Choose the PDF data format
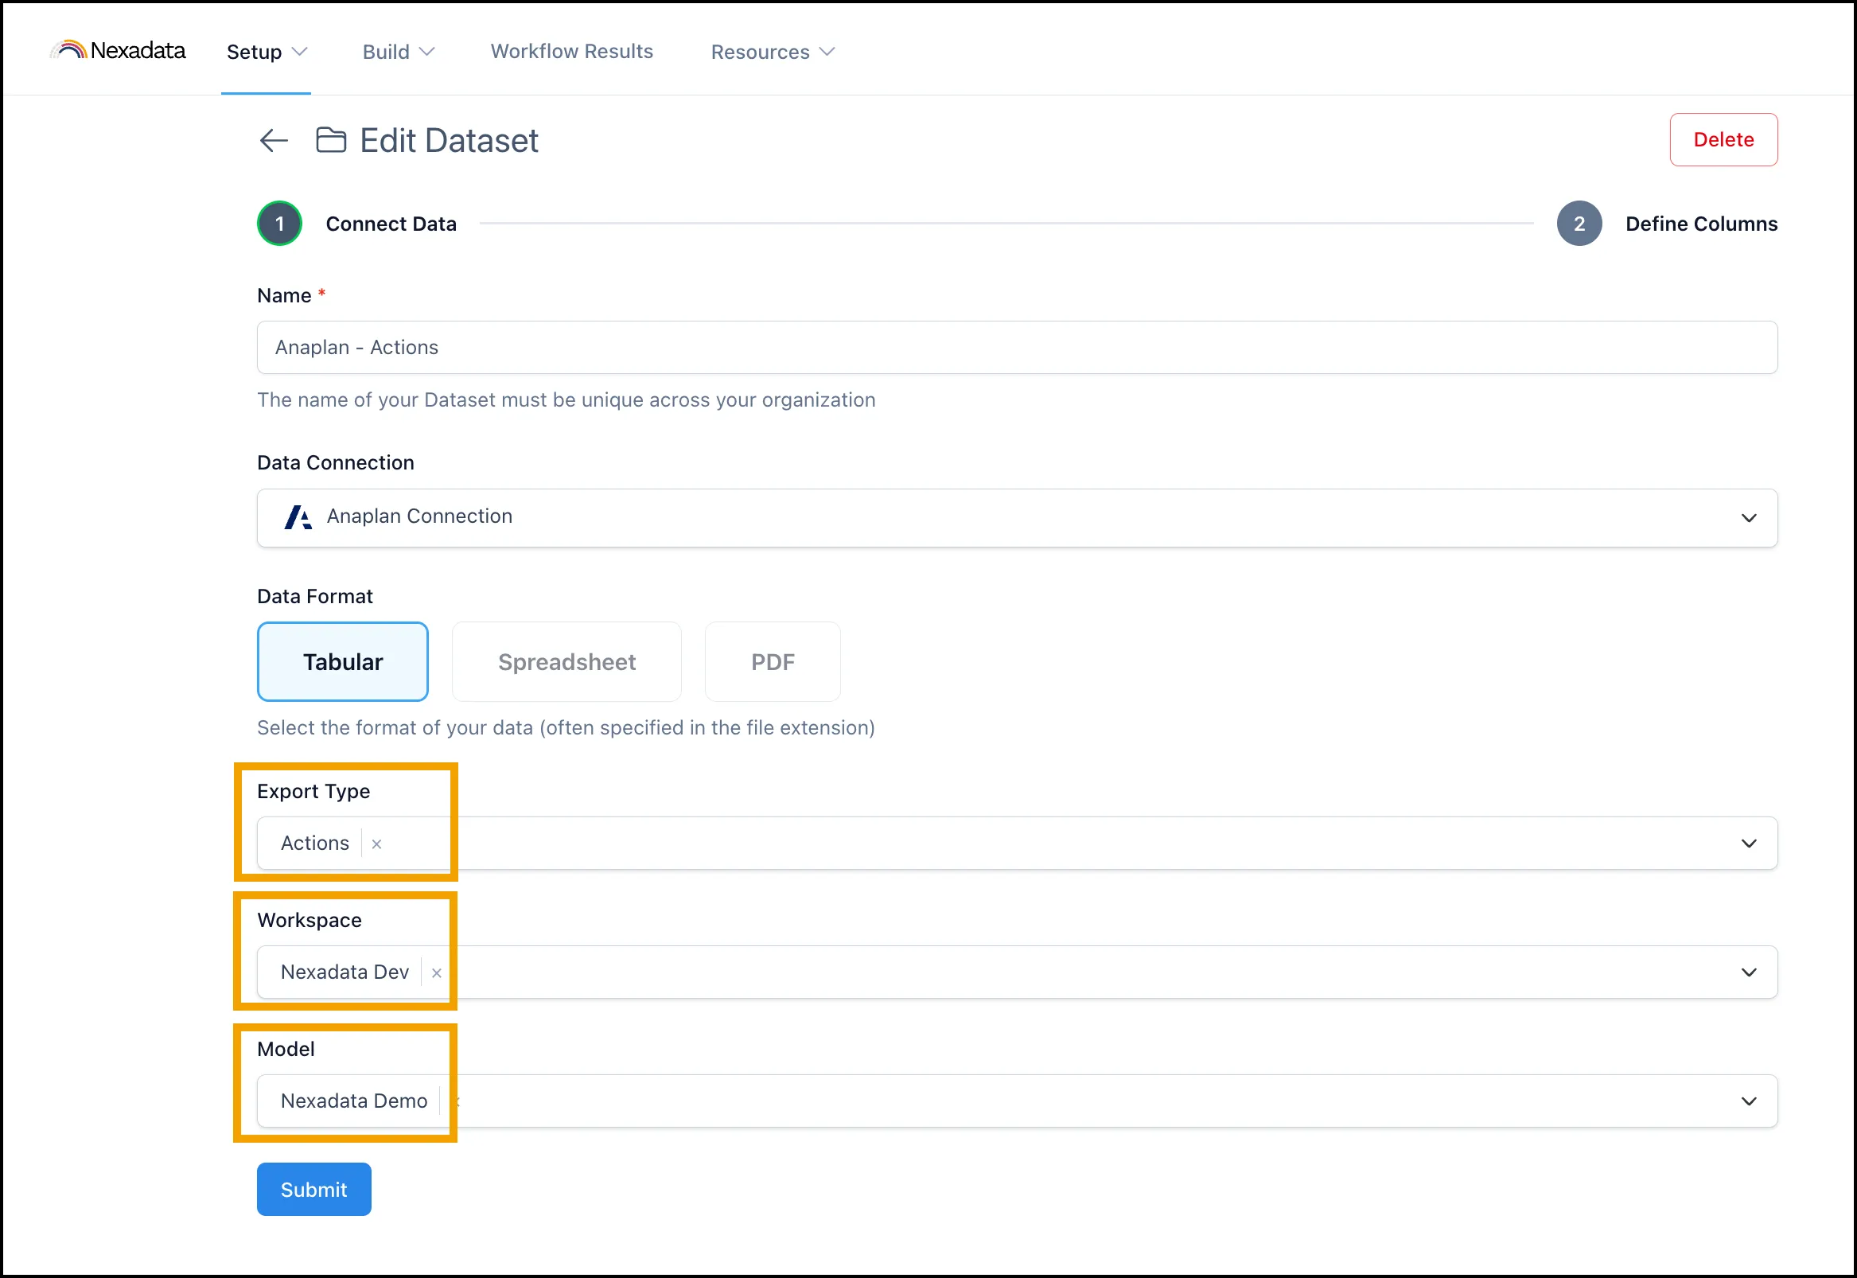 [x=773, y=661]
